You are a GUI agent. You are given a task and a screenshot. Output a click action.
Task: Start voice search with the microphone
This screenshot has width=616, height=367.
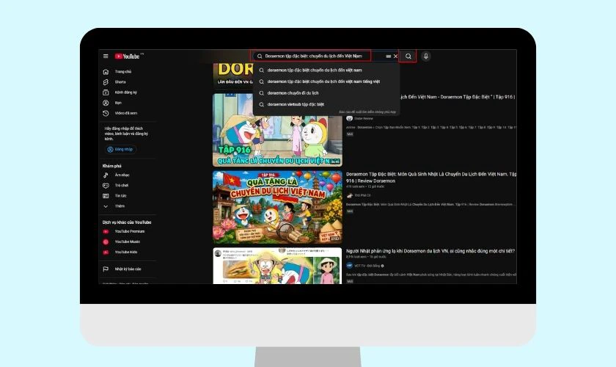click(x=426, y=57)
